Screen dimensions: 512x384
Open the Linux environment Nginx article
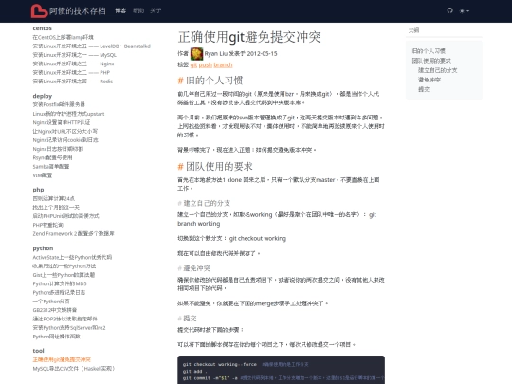[x=73, y=64]
